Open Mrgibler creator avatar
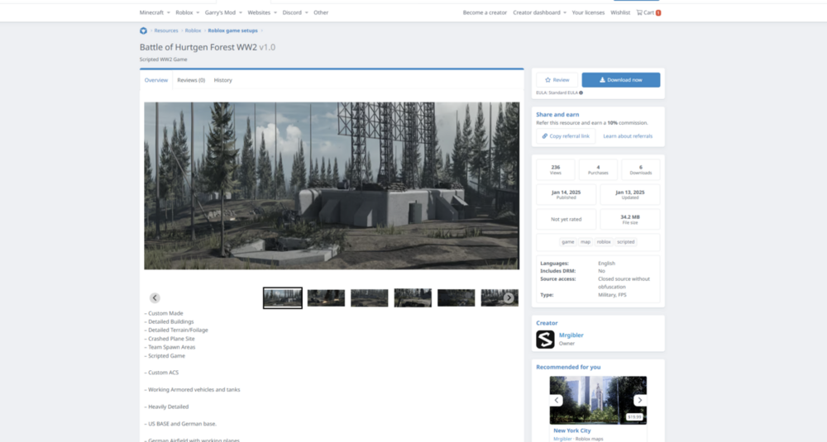Screen dimensions: 827x442 click(x=545, y=340)
